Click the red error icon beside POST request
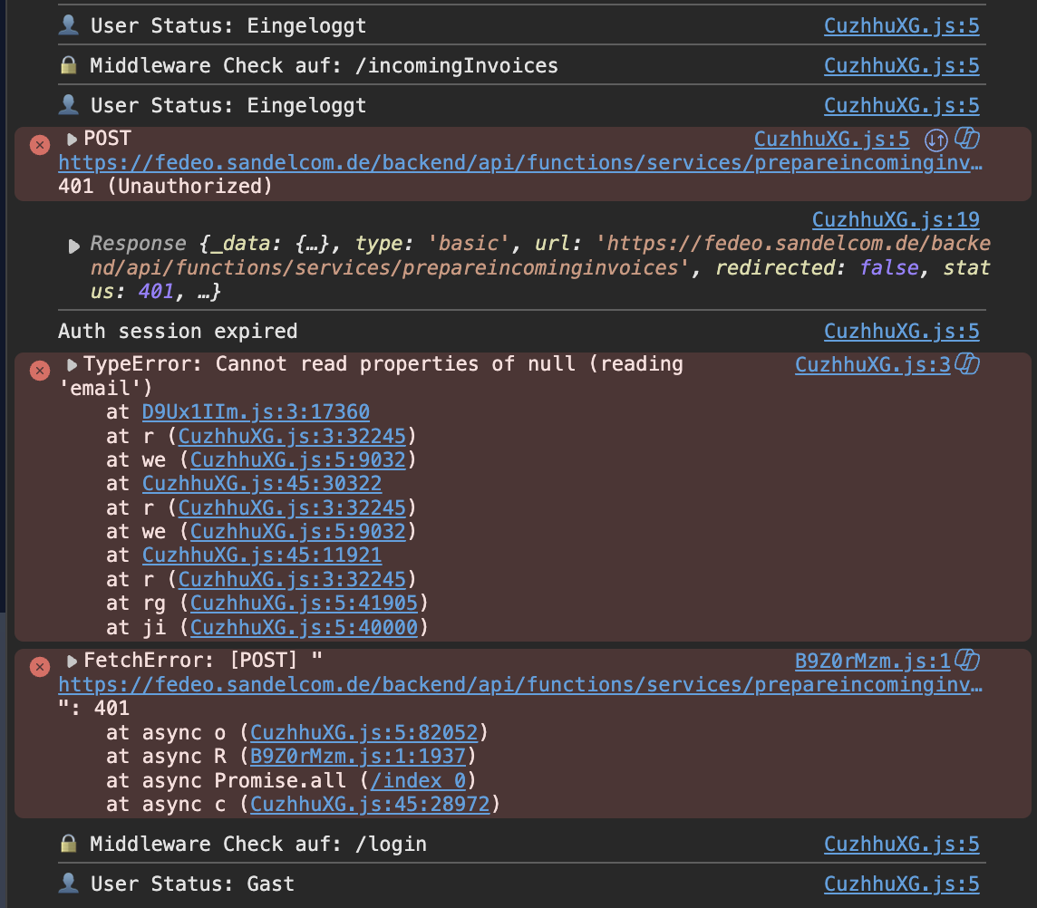1037x908 pixels. tap(40, 145)
